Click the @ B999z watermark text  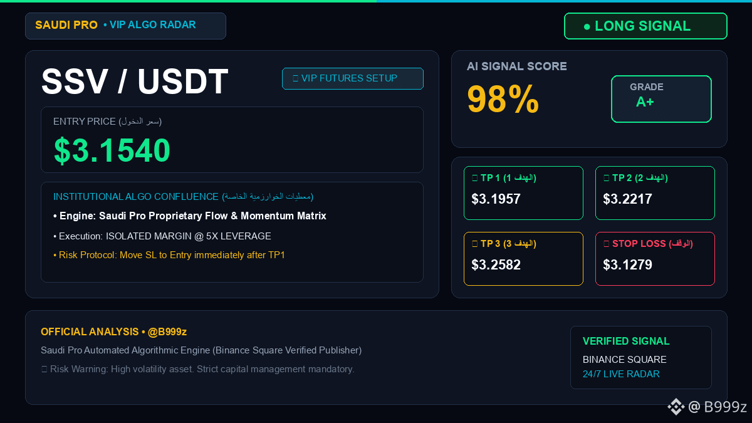point(718,407)
